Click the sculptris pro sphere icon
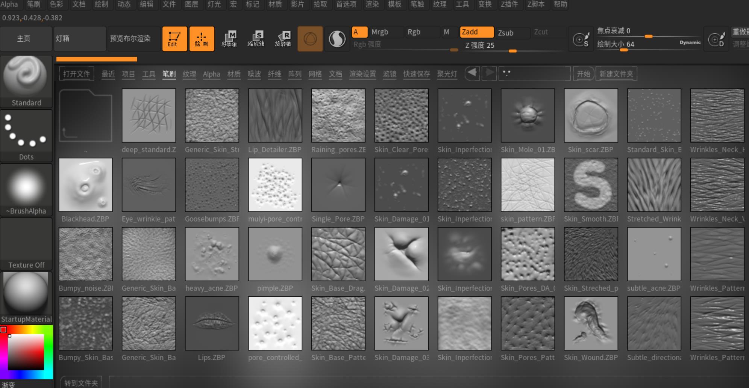The image size is (749, 388). point(337,39)
